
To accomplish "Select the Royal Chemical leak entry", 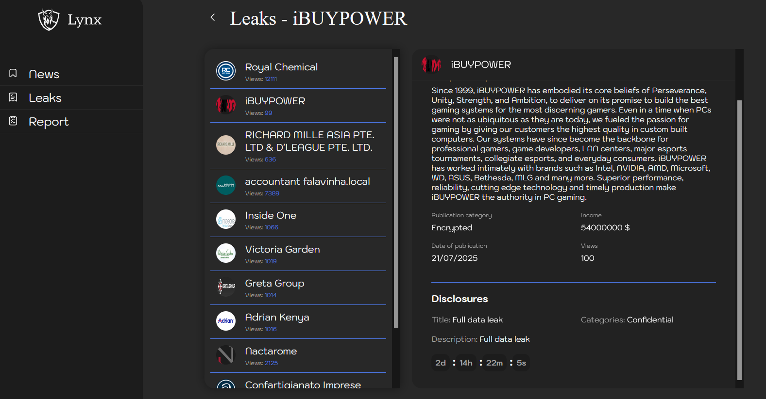I will (x=298, y=72).
